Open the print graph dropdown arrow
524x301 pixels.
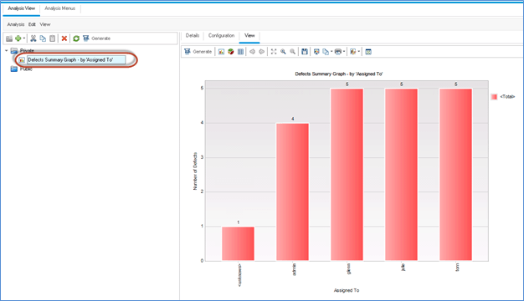(x=344, y=52)
